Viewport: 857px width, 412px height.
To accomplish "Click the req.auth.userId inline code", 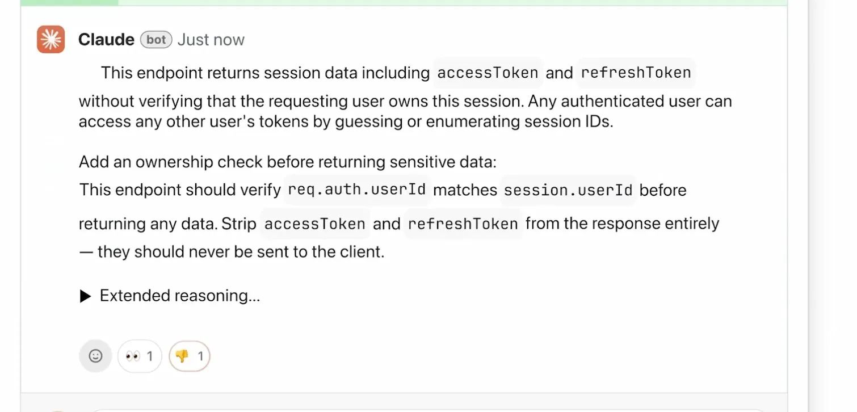I will (x=357, y=190).
